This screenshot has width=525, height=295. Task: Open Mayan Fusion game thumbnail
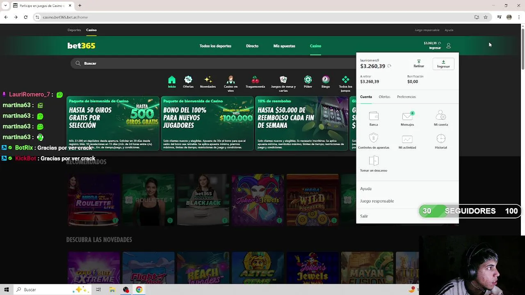coord(367,268)
